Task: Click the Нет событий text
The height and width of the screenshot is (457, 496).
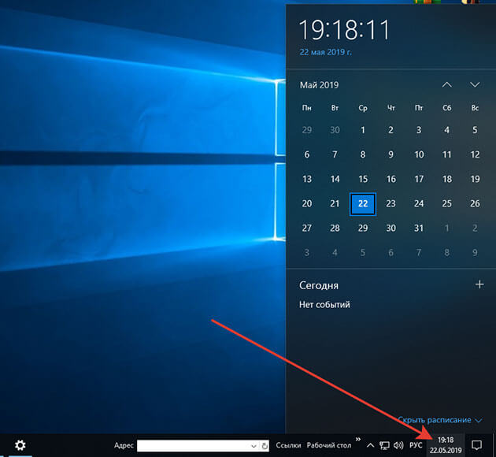Action: coord(324,305)
